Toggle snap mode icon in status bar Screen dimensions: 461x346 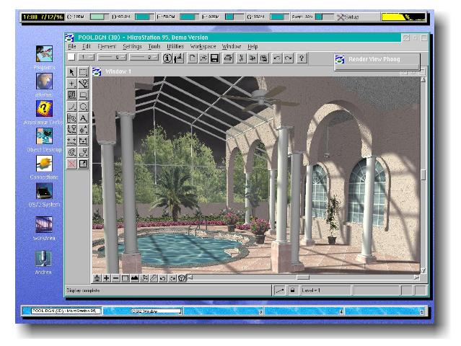(278, 290)
